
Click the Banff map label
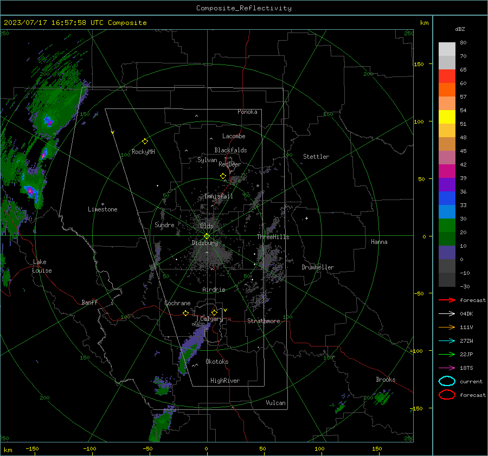click(x=89, y=302)
